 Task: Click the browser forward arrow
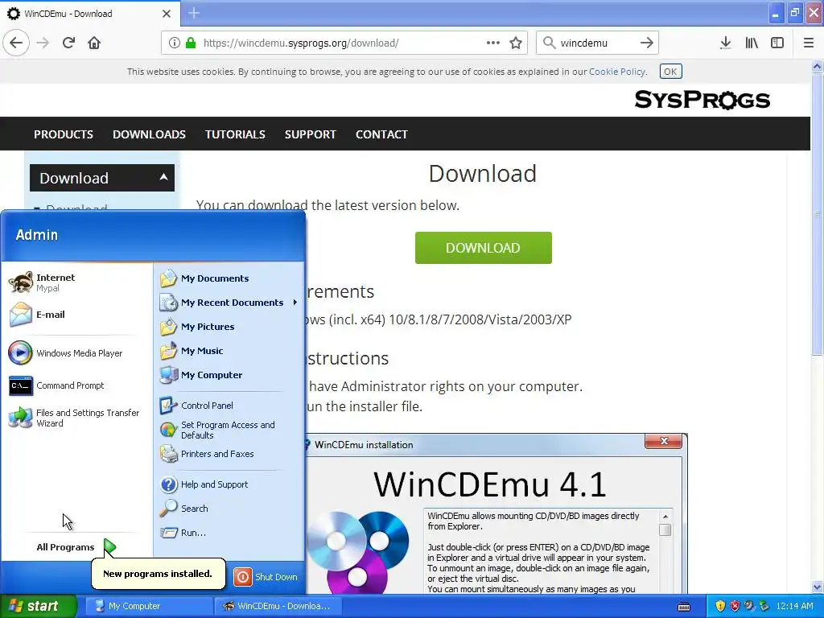[43, 43]
